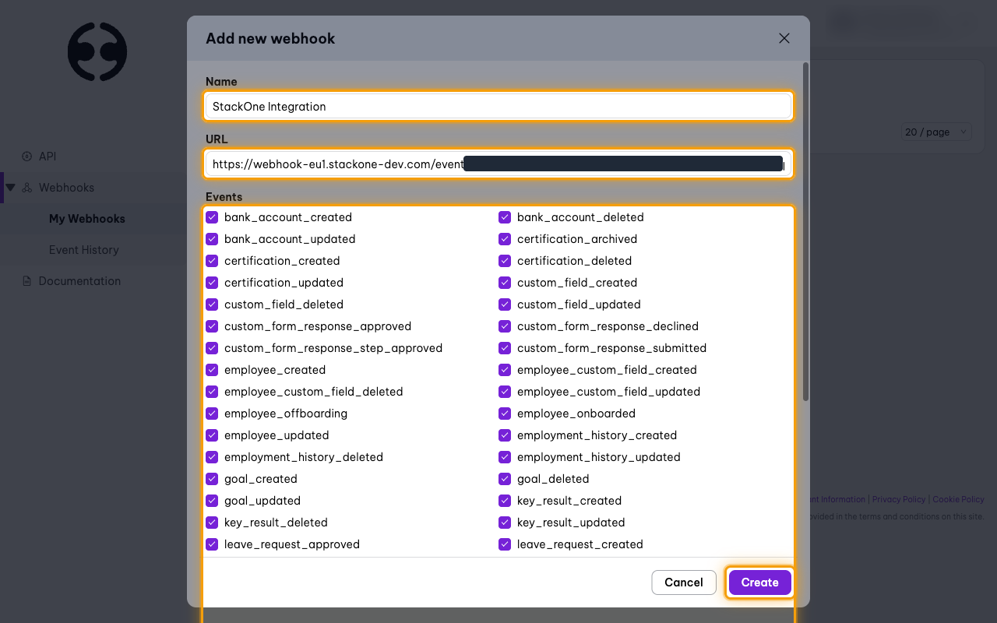This screenshot has width=997, height=623.
Task: Uncheck employee_updated event
Action: click(212, 435)
